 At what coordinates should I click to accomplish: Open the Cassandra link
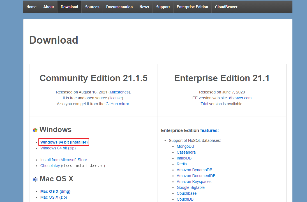[x=186, y=152]
